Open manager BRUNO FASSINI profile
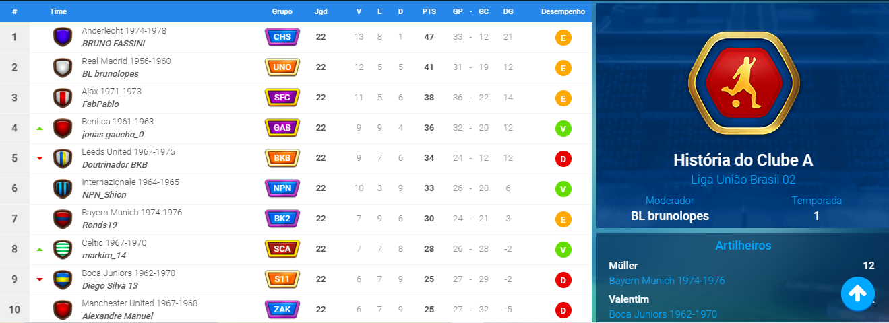This screenshot has height=323, width=889. (x=114, y=43)
